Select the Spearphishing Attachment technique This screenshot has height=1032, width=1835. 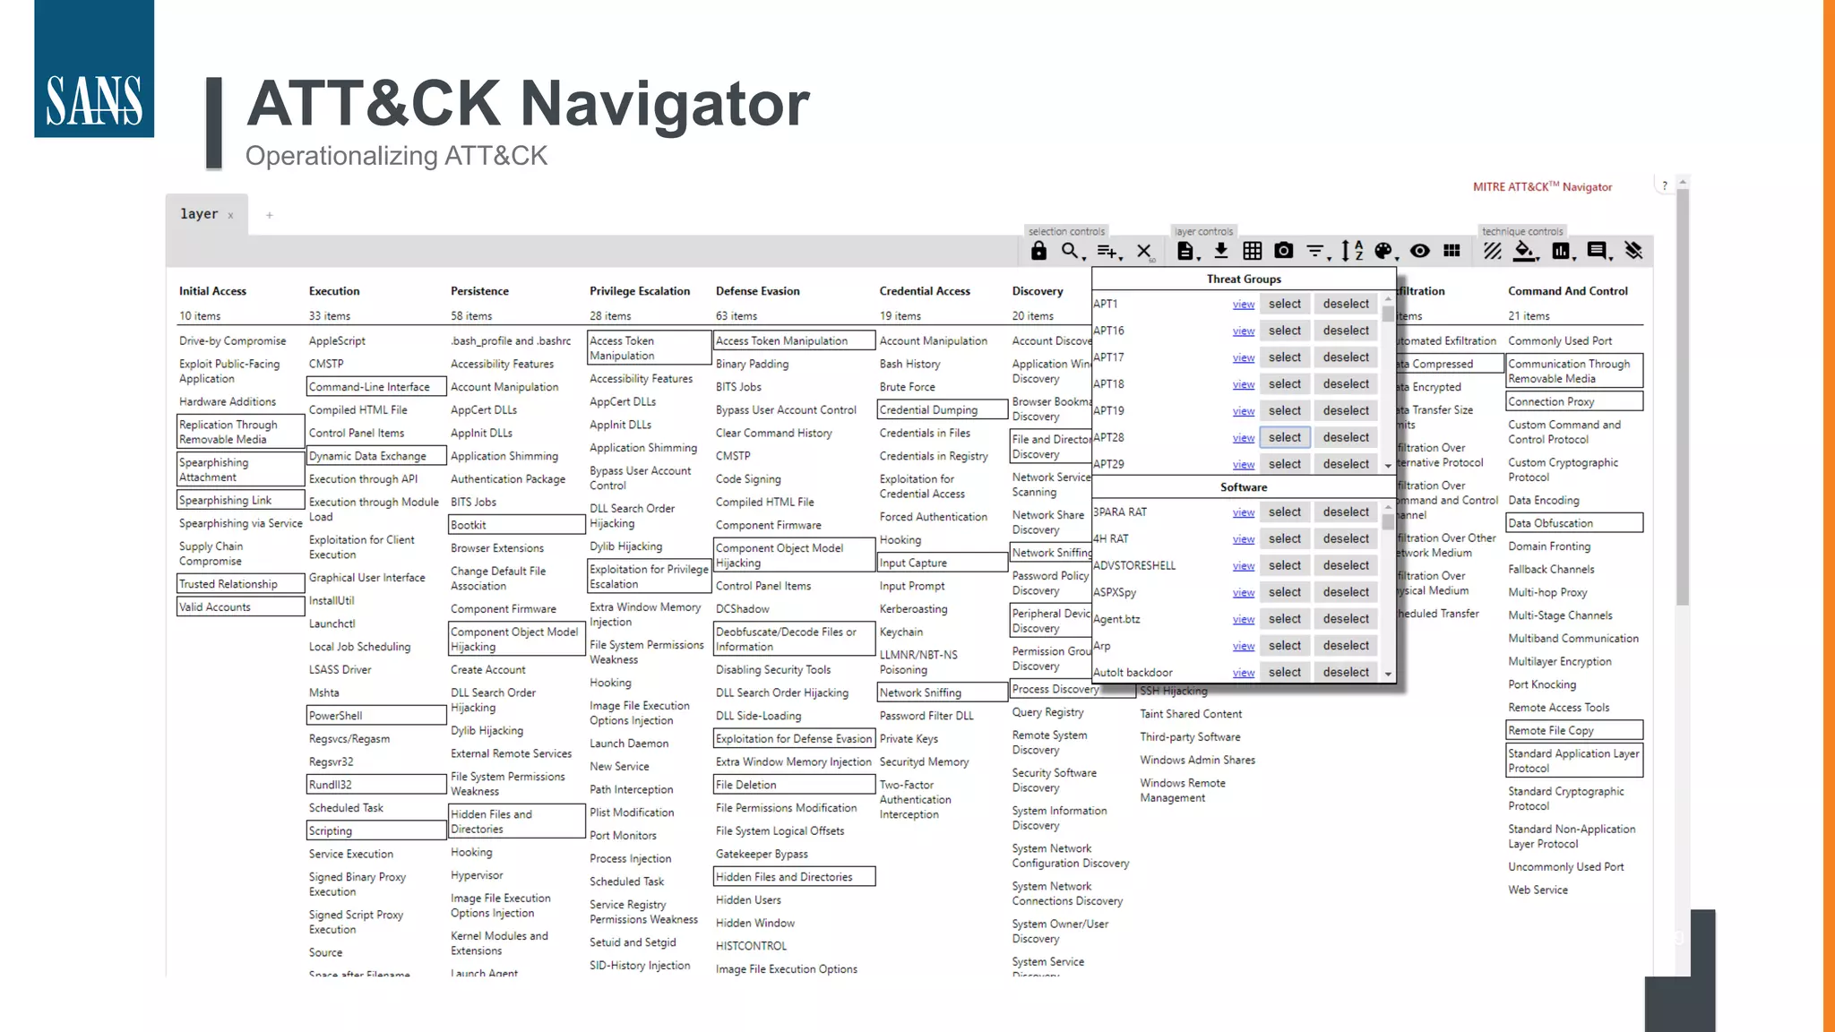(241, 470)
